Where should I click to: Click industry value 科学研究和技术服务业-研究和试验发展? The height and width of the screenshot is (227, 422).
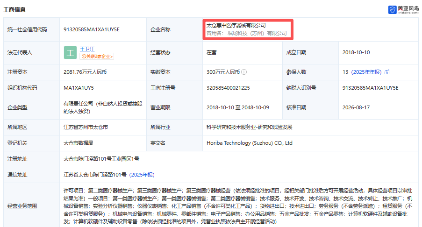coord(249,127)
